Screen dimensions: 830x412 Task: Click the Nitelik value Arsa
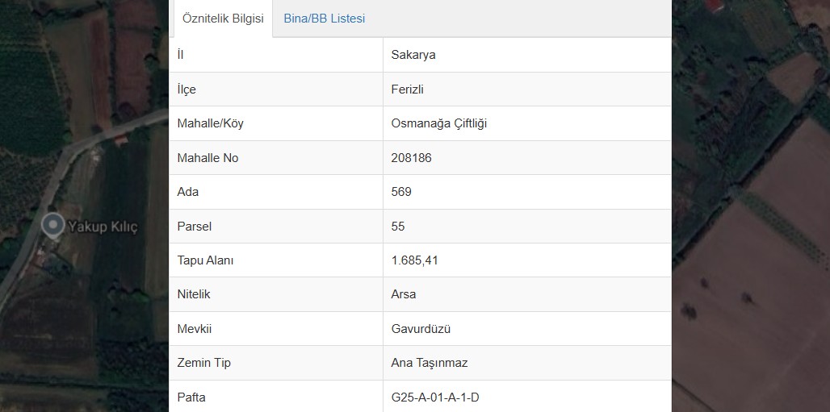pos(404,294)
